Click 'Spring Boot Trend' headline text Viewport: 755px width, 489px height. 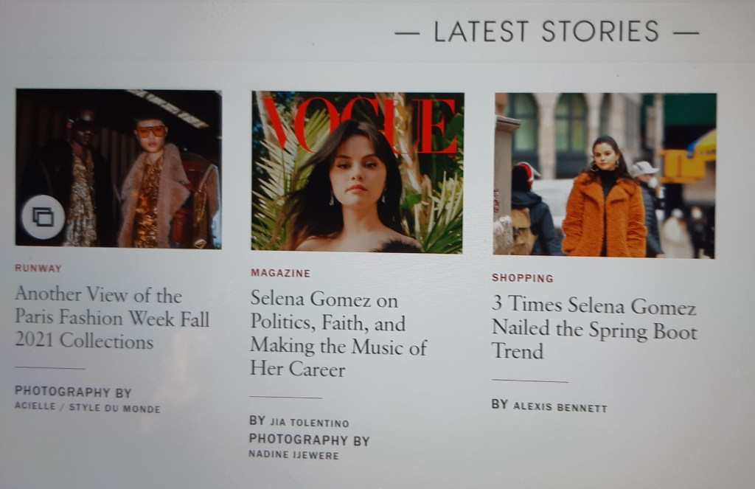[x=594, y=340]
